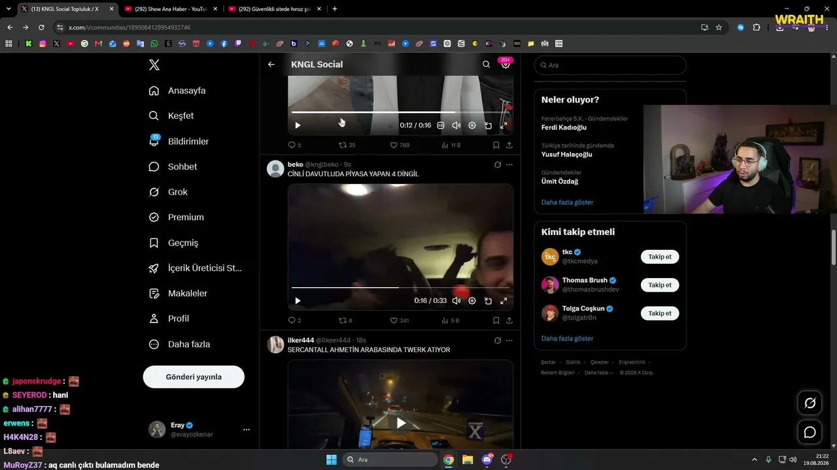Switch to Güvenlikli sitede hırsız YouTube tab

tap(274, 9)
